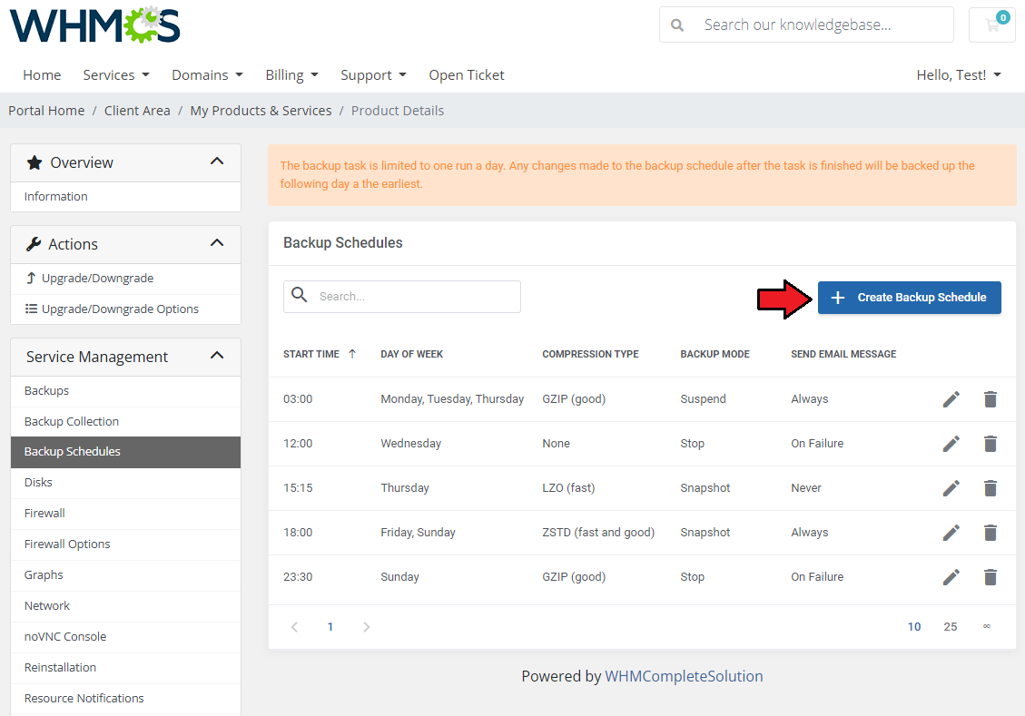Sort by Send Email Message column

click(843, 354)
